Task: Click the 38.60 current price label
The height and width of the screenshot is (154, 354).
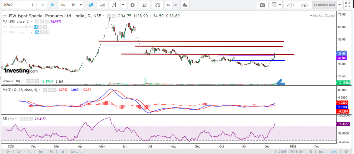Action: pyautogui.click(x=341, y=54)
